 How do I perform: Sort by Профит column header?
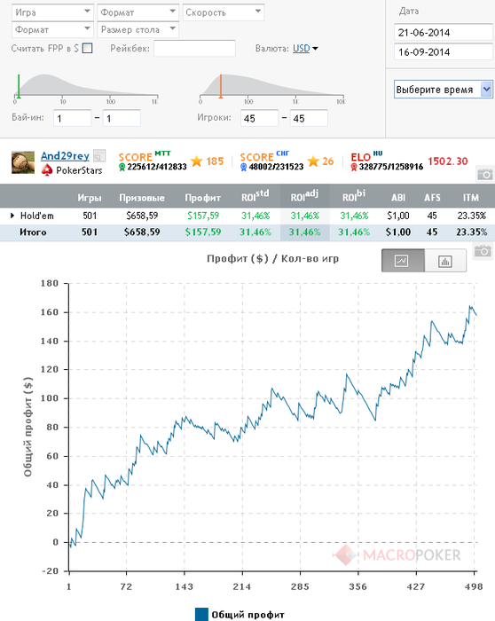[203, 198]
